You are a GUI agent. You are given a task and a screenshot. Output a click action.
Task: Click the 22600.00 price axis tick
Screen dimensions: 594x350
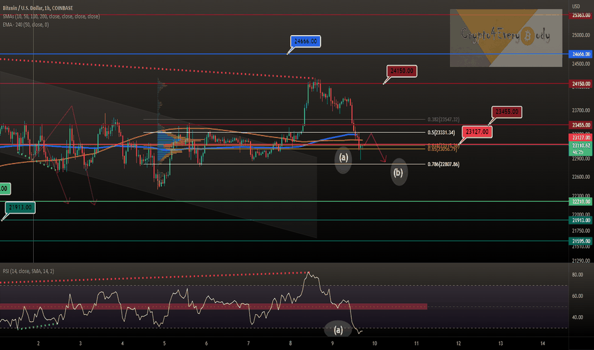tap(581, 177)
